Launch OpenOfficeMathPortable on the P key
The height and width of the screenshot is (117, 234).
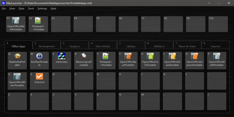217,61
